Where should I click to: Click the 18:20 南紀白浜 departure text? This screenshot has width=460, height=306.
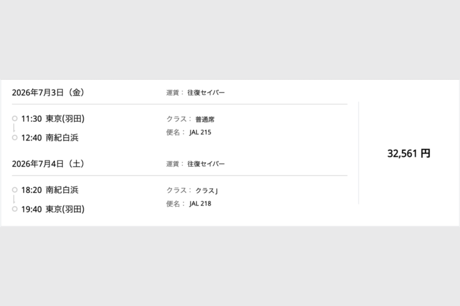pyautogui.click(x=50, y=190)
